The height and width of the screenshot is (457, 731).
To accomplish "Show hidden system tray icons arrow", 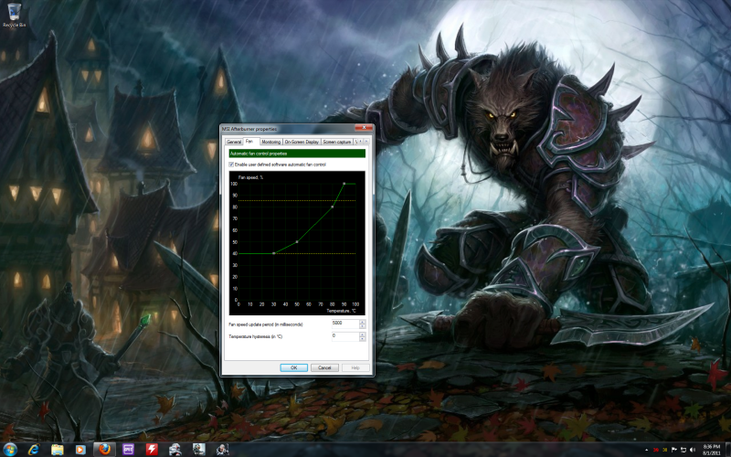I will click(x=646, y=450).
